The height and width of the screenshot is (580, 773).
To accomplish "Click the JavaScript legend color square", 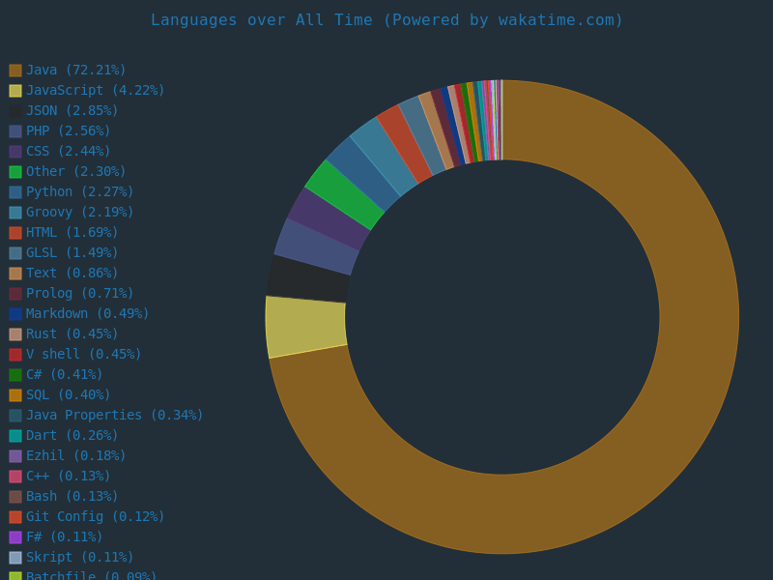I will [14, 90].
